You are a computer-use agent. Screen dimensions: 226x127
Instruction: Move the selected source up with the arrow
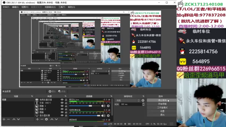click(x=52, y=119)
